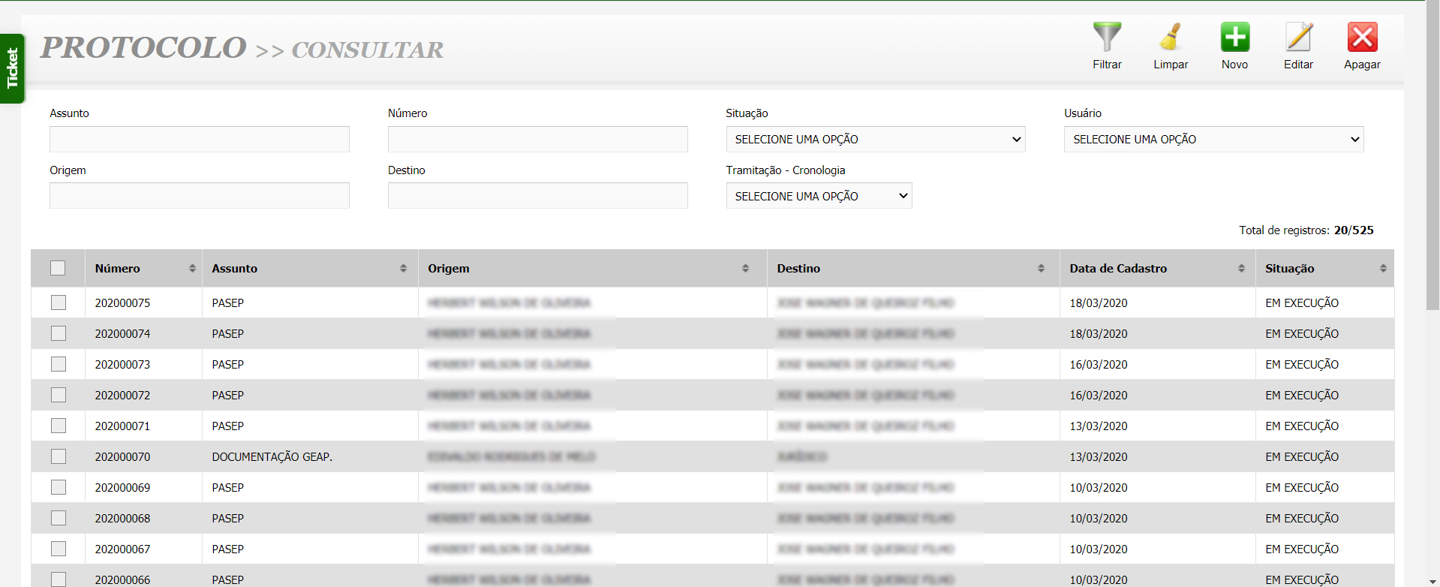Open the green Ticket side tab
The height and width of the screenshot is (587, 1440).
click(x=12, y=68)
